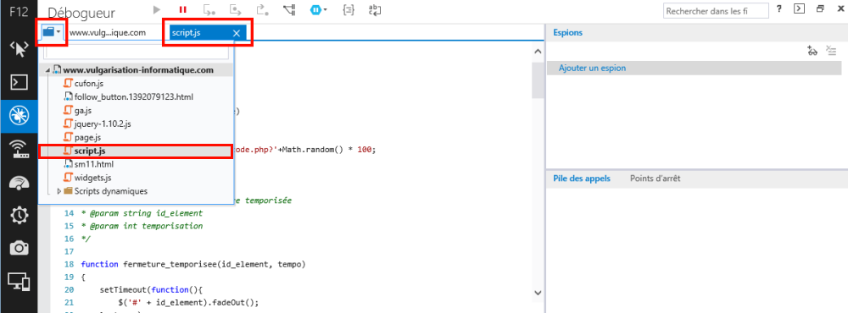Select widgets.js in file list
The image size is (848, 313).
(93, 178)
